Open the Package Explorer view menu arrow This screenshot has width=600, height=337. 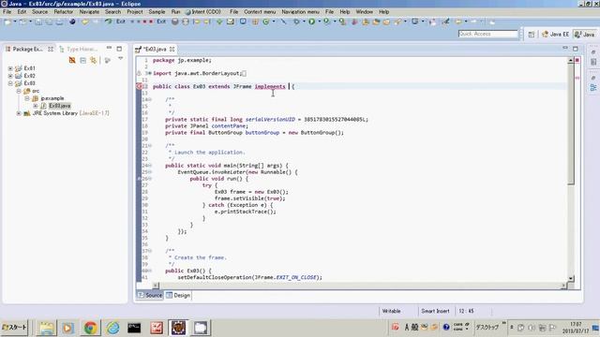121,58
